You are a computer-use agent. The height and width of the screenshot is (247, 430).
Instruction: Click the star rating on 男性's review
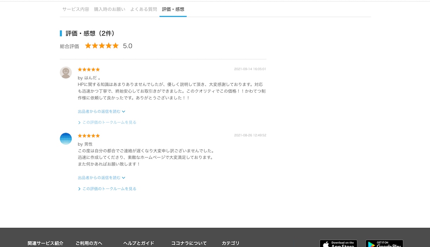tap(89, 136)
